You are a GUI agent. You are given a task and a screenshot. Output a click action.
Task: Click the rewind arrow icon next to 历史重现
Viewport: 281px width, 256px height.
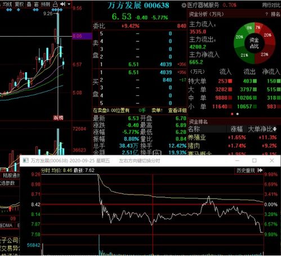(260, 170)
